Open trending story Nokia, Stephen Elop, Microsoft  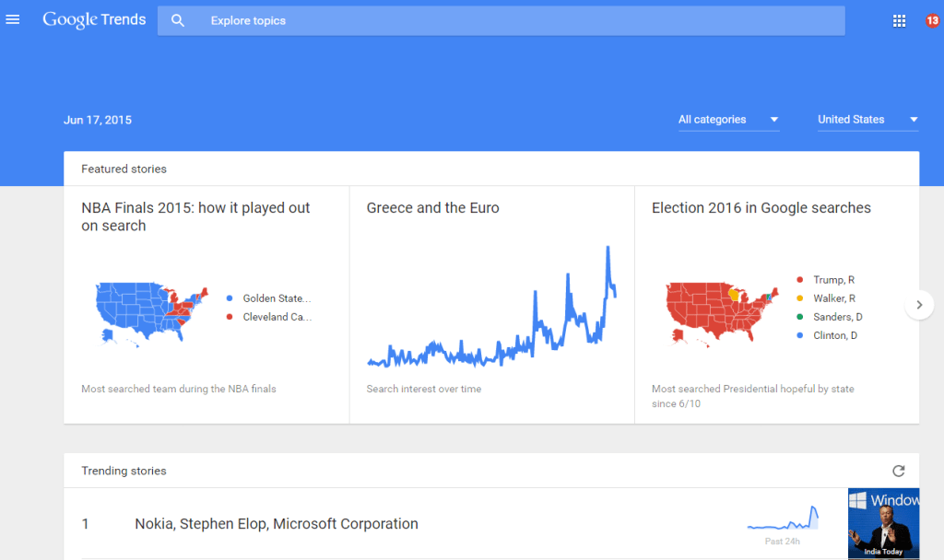[x=277, y=524]
